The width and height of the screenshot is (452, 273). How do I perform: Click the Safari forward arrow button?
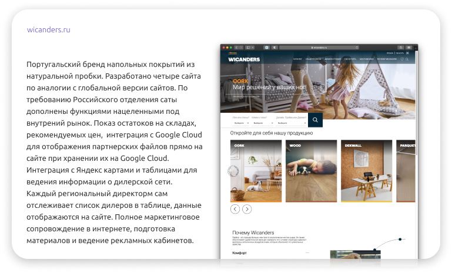pos(241,48)
